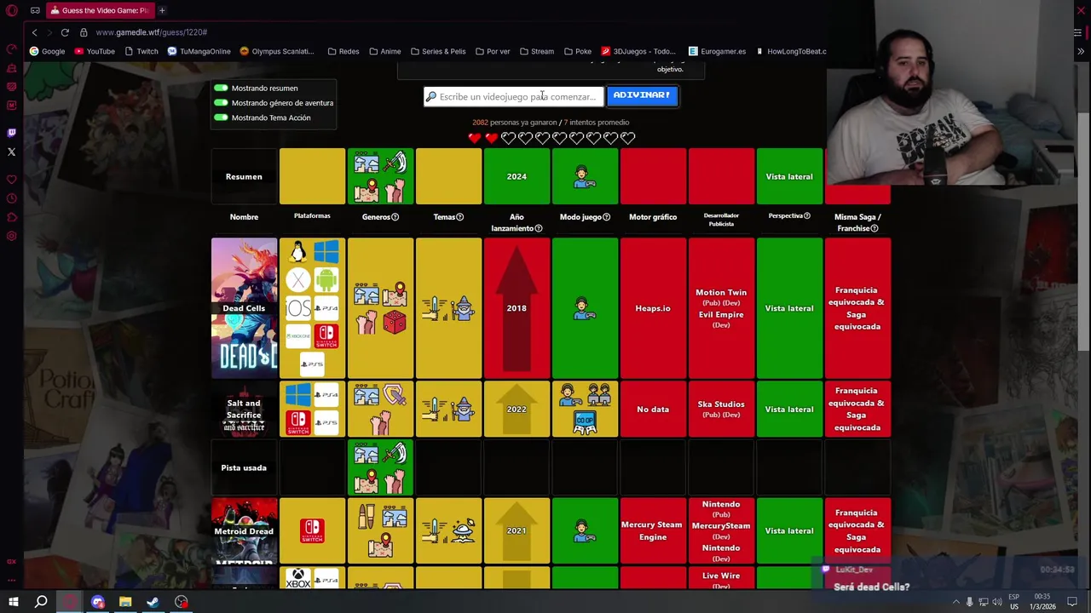Screen dimensions: 1091x613
Task: Click the Dead Cells theme icons cell
Action: click(x=448, y=308)
